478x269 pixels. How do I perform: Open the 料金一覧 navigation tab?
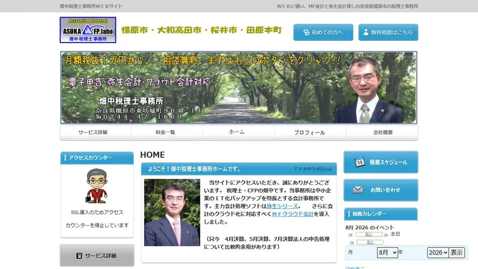(167, 132)
